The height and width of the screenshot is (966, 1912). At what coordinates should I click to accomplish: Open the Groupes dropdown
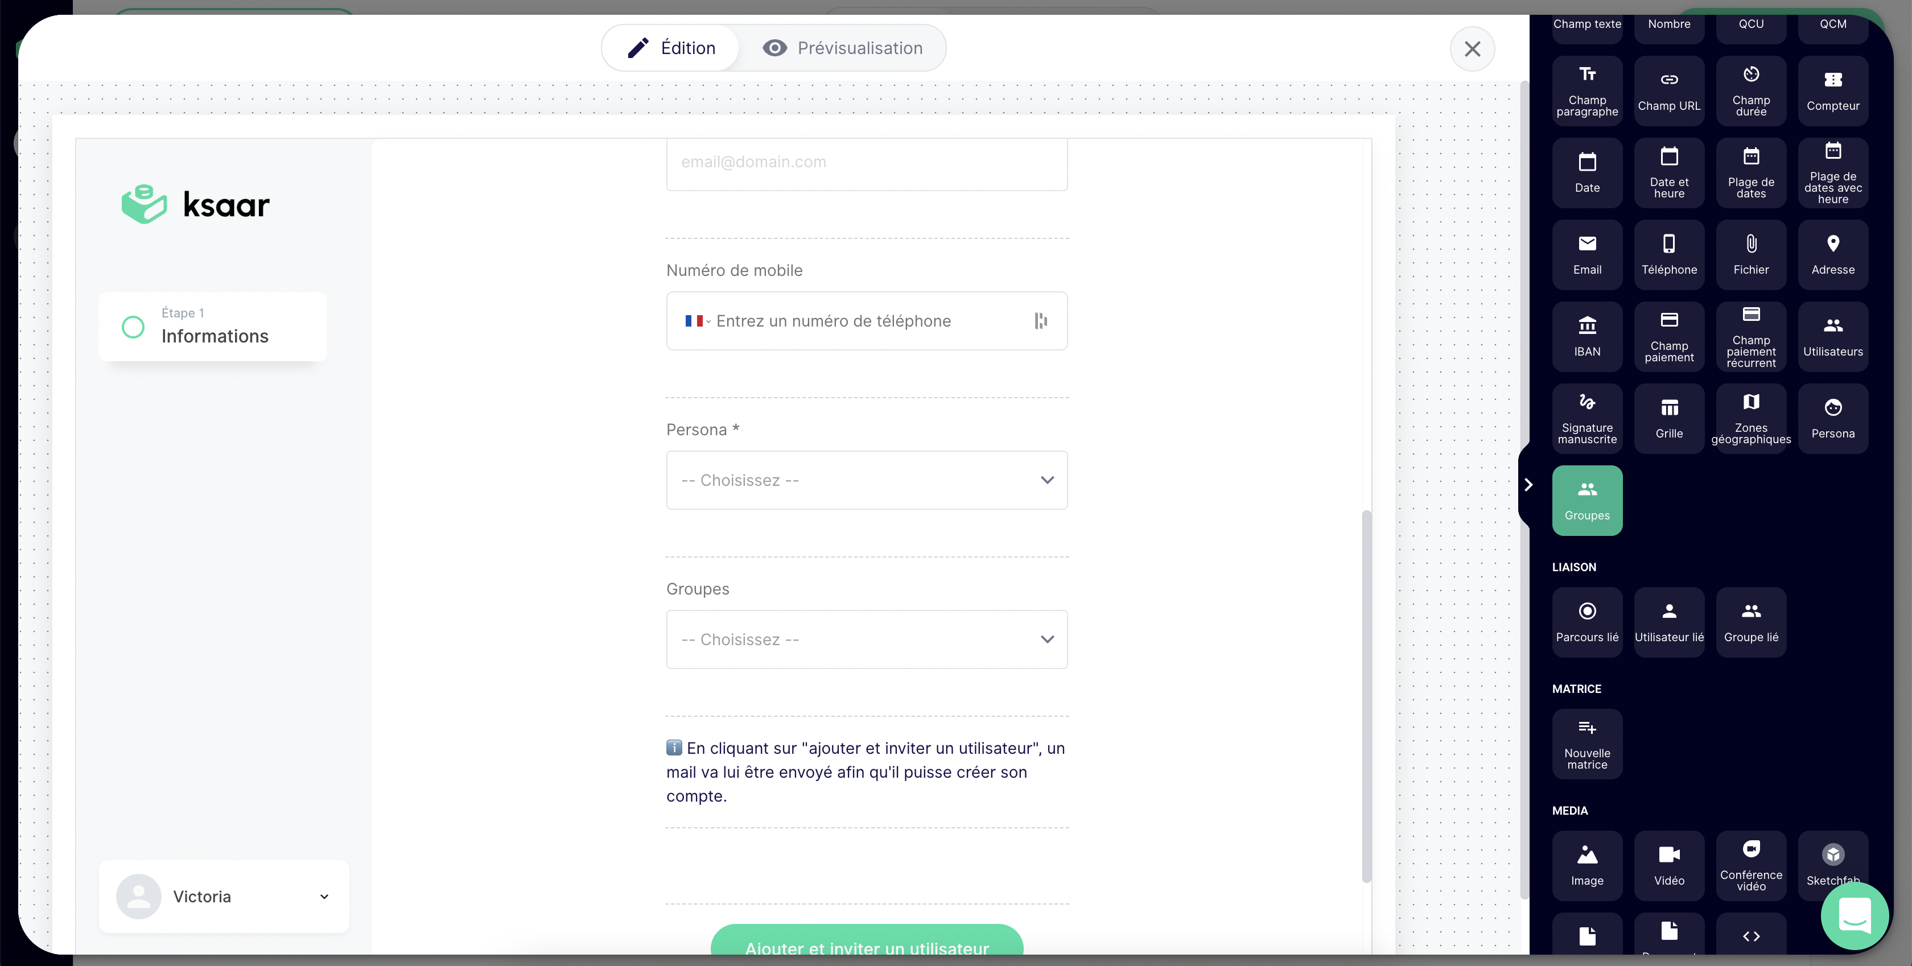(x=866, y=639)
